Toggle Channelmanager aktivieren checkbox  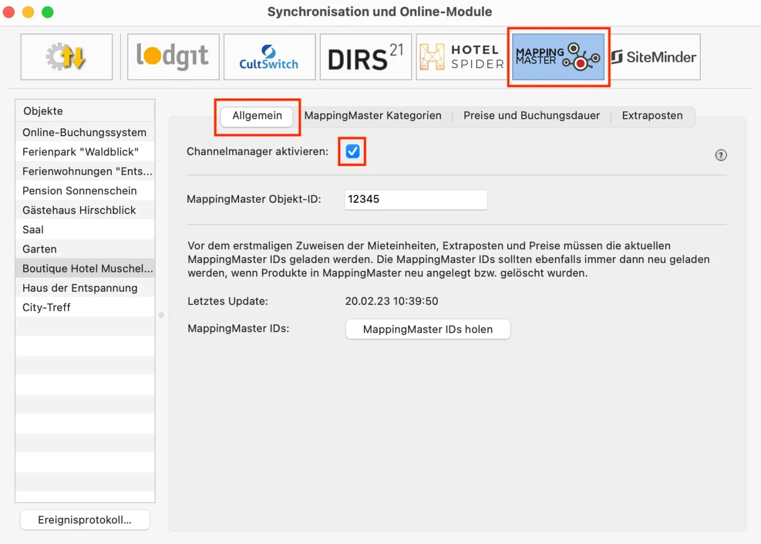353,152
